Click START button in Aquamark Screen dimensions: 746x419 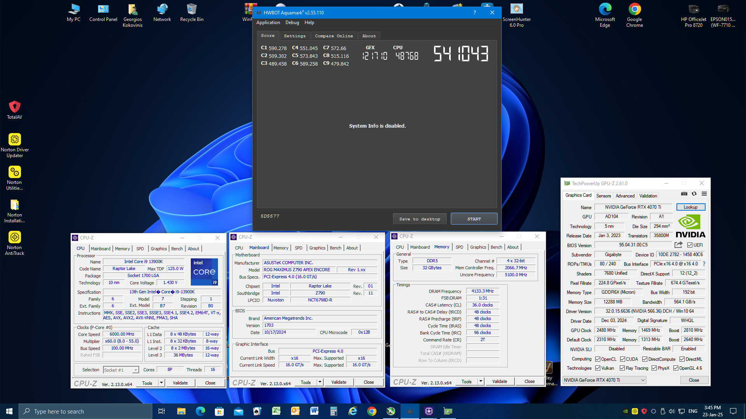(474, 219)
